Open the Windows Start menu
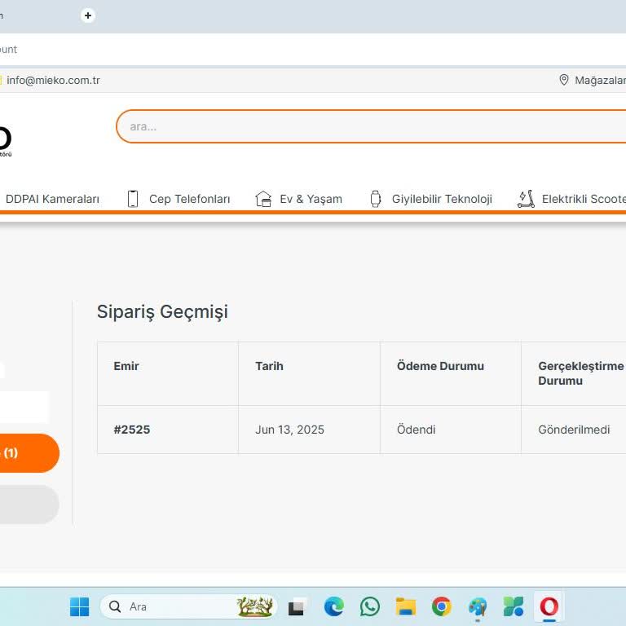Screen dimensions: 626x626 [x=79, y=606]
